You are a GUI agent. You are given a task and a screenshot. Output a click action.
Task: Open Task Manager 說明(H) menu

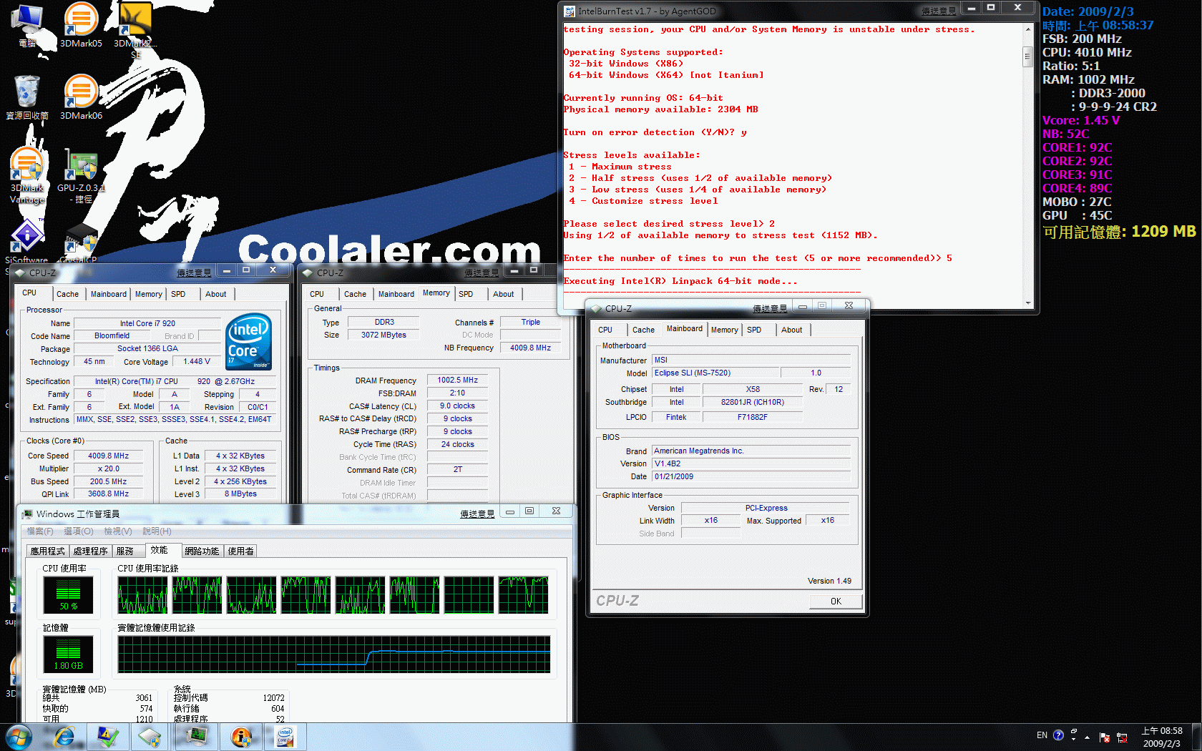coord(157,531)
